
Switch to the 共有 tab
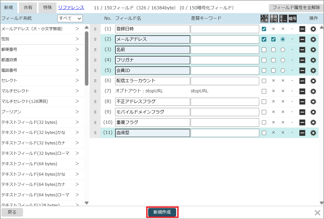click(x=28, y=8)
